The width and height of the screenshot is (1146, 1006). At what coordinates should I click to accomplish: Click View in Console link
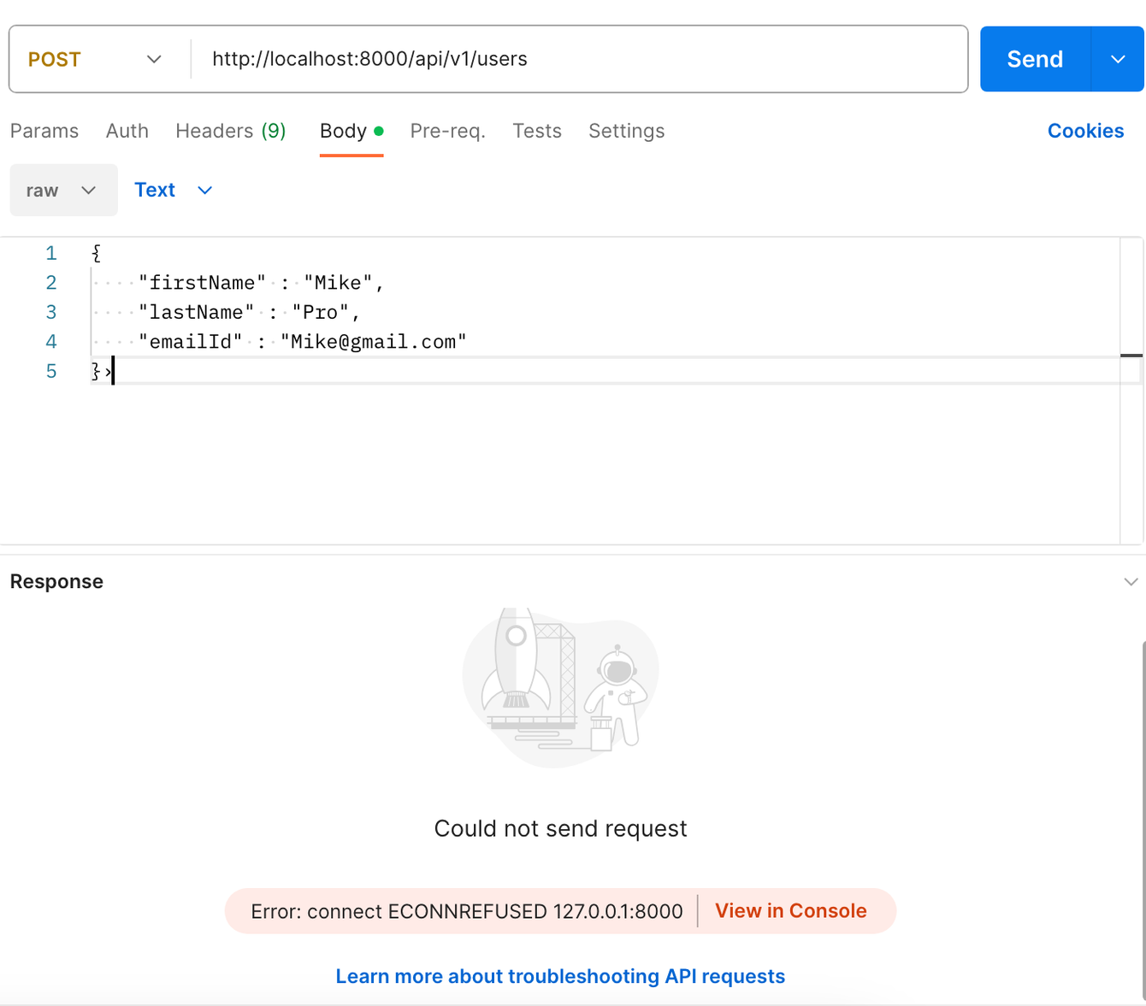point(791,911)
